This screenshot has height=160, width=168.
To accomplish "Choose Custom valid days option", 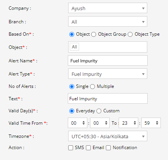I will tap(99, 111).
